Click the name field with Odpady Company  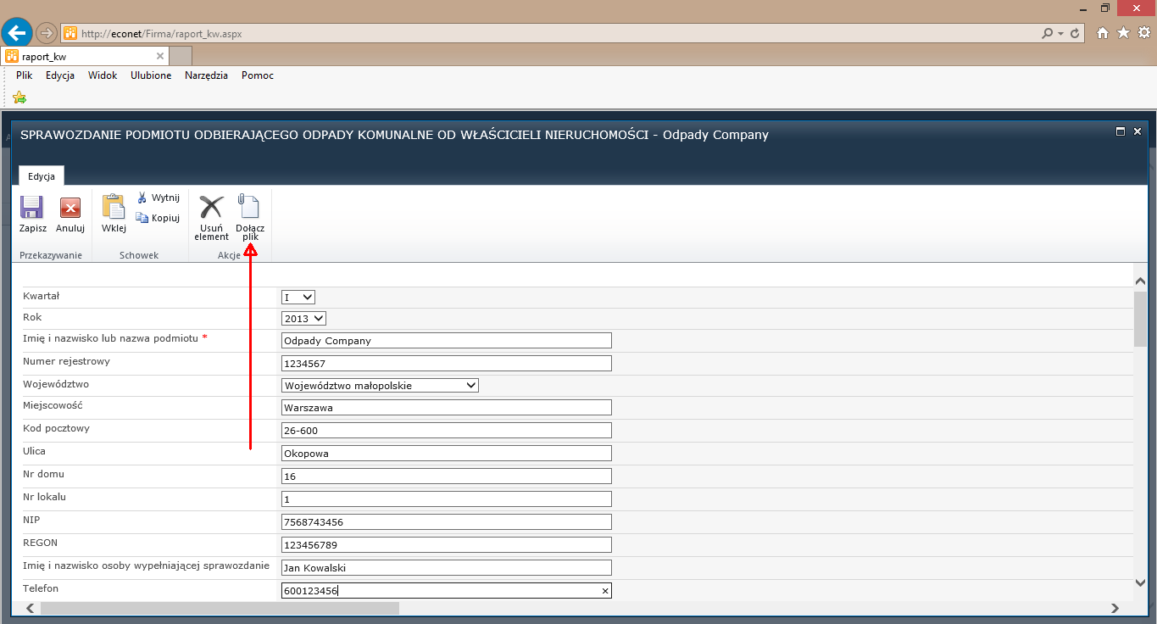(x=446, y=341)
